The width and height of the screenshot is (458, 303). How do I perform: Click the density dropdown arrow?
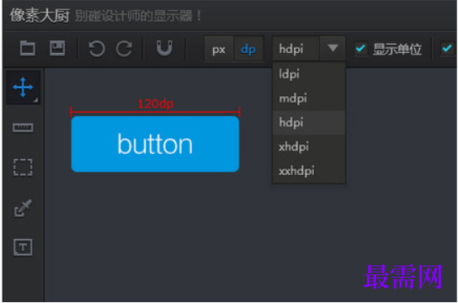point(333,49)
